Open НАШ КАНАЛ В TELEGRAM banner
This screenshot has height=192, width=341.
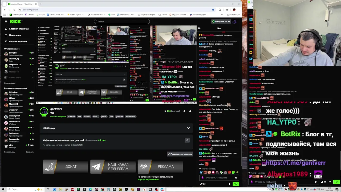[113, 167]
